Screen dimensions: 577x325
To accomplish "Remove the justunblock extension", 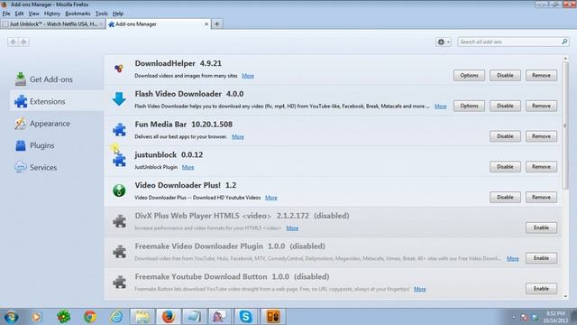I will pyautogui.click(x=541, y=166).
